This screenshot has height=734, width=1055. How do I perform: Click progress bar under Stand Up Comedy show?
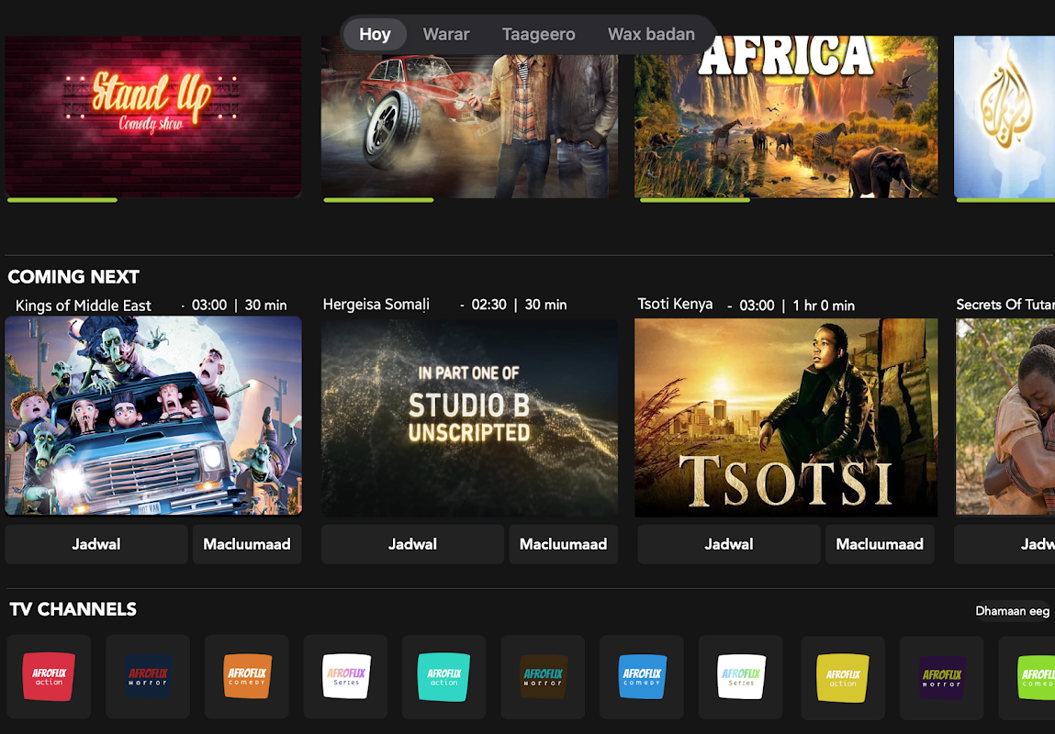pyautogui.click(x=62, y=200)
